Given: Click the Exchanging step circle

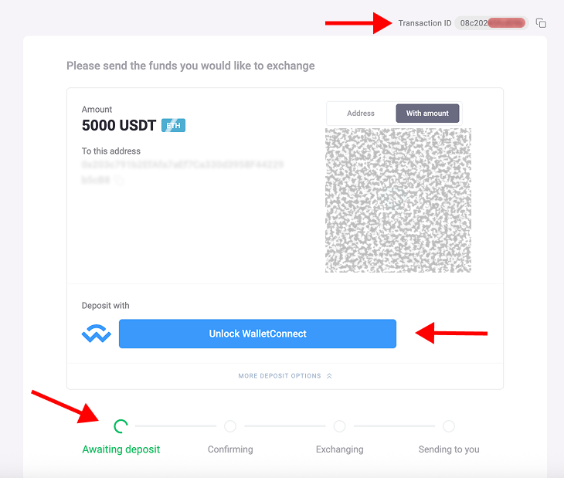Looking at the screenshot, I should (339, 426).
